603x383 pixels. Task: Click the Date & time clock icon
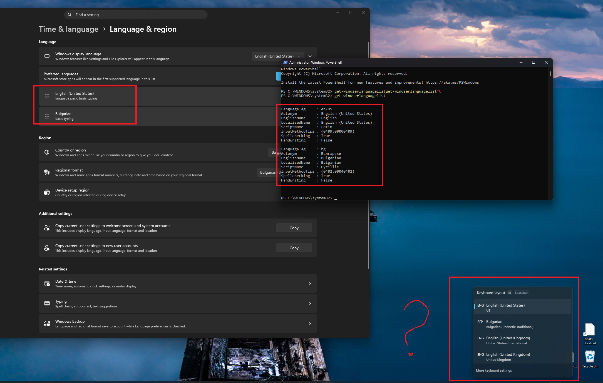point(47,283)
